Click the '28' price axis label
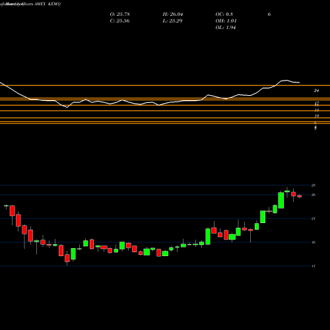The height and width of the screenshot is (330, 330). pyautogui.click(x=313, y=185)
